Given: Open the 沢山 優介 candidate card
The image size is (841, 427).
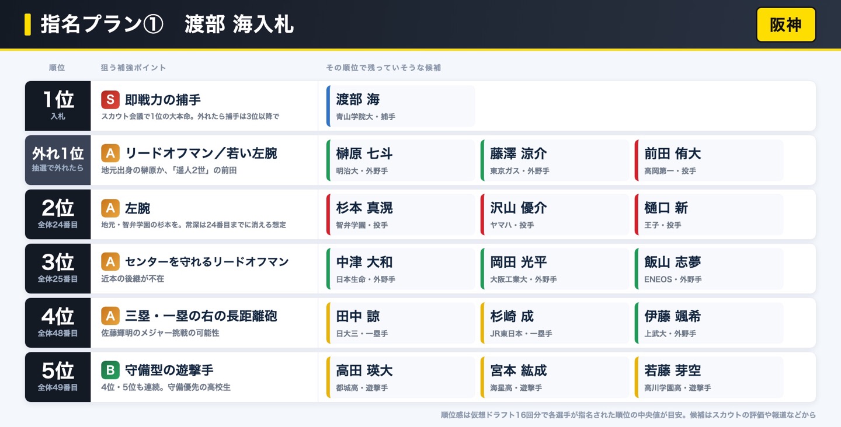Looking at the screenshot, I should (555, 215).
